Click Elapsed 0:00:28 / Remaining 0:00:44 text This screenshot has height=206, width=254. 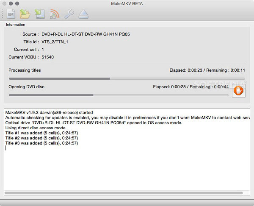190,87
